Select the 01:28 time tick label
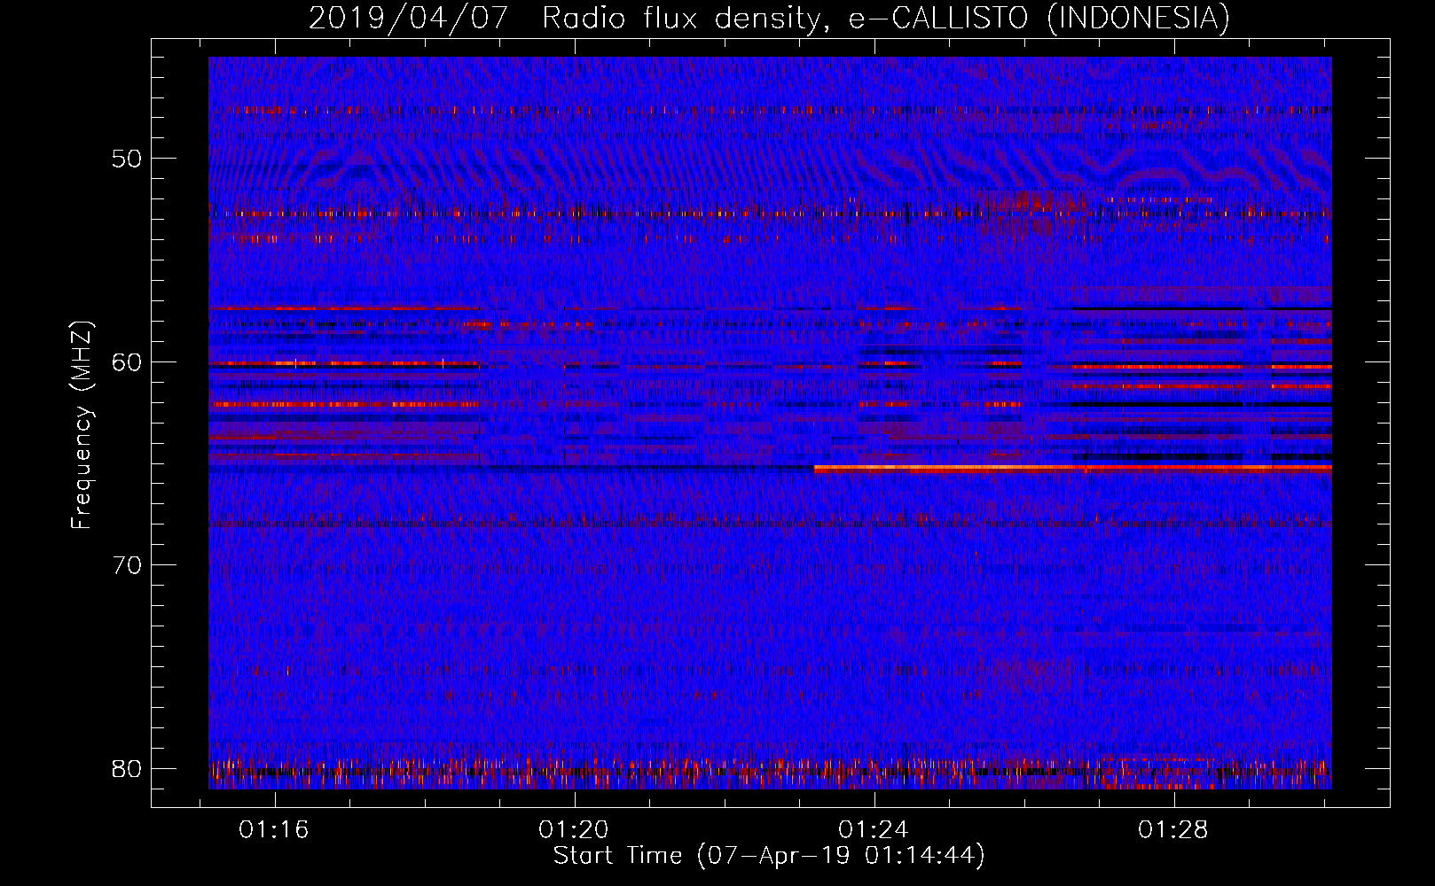 coord(1173,829)
